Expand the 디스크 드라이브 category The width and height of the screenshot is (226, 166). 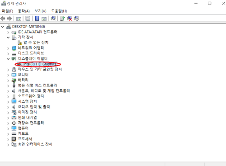[x=8, y=54]
